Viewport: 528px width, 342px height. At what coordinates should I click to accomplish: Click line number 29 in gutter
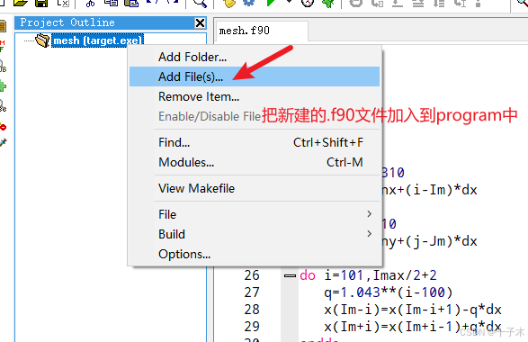tap(252, 327)
